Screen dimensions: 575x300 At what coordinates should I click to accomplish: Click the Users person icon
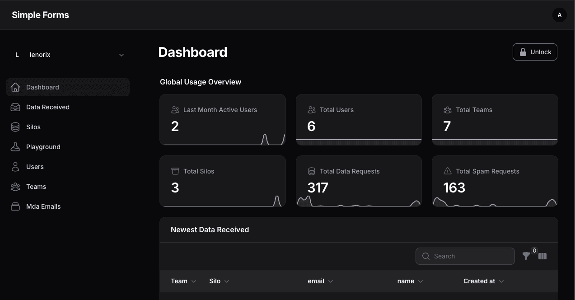click(15, 167)
